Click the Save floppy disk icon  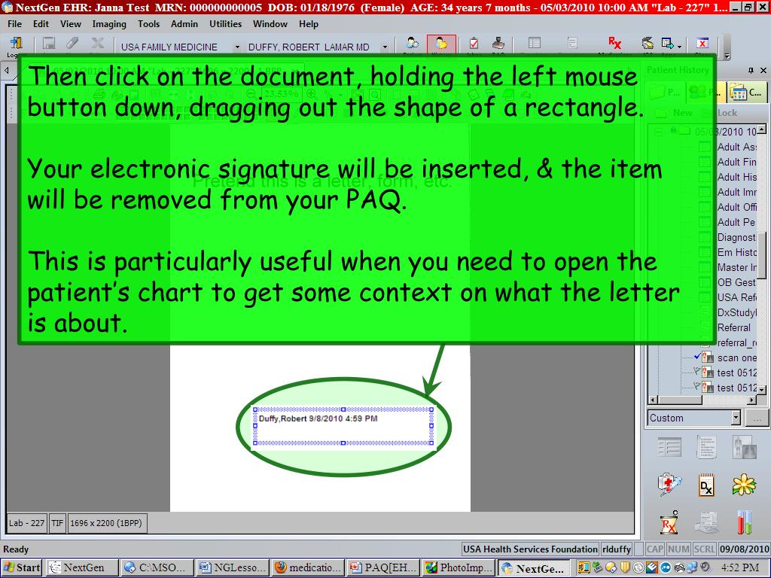pos(49,43)
